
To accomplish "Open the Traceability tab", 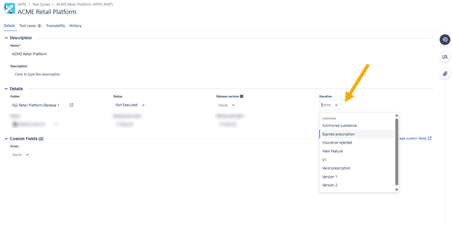I will (x=56, y=25).
